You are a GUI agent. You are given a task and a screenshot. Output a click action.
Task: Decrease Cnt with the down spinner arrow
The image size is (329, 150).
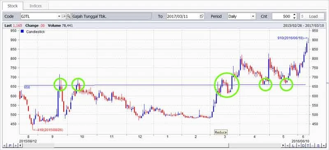(294, 18)
